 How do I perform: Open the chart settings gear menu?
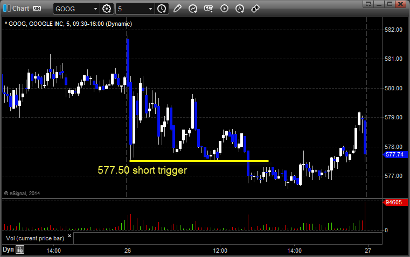107,9
